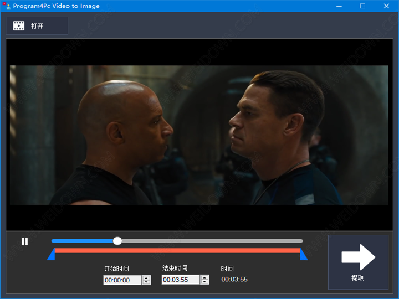The width and height of the screenshot is (399, 299).
Task: Increase 开始时间 with the up arrow
Action: coord(146,278)
